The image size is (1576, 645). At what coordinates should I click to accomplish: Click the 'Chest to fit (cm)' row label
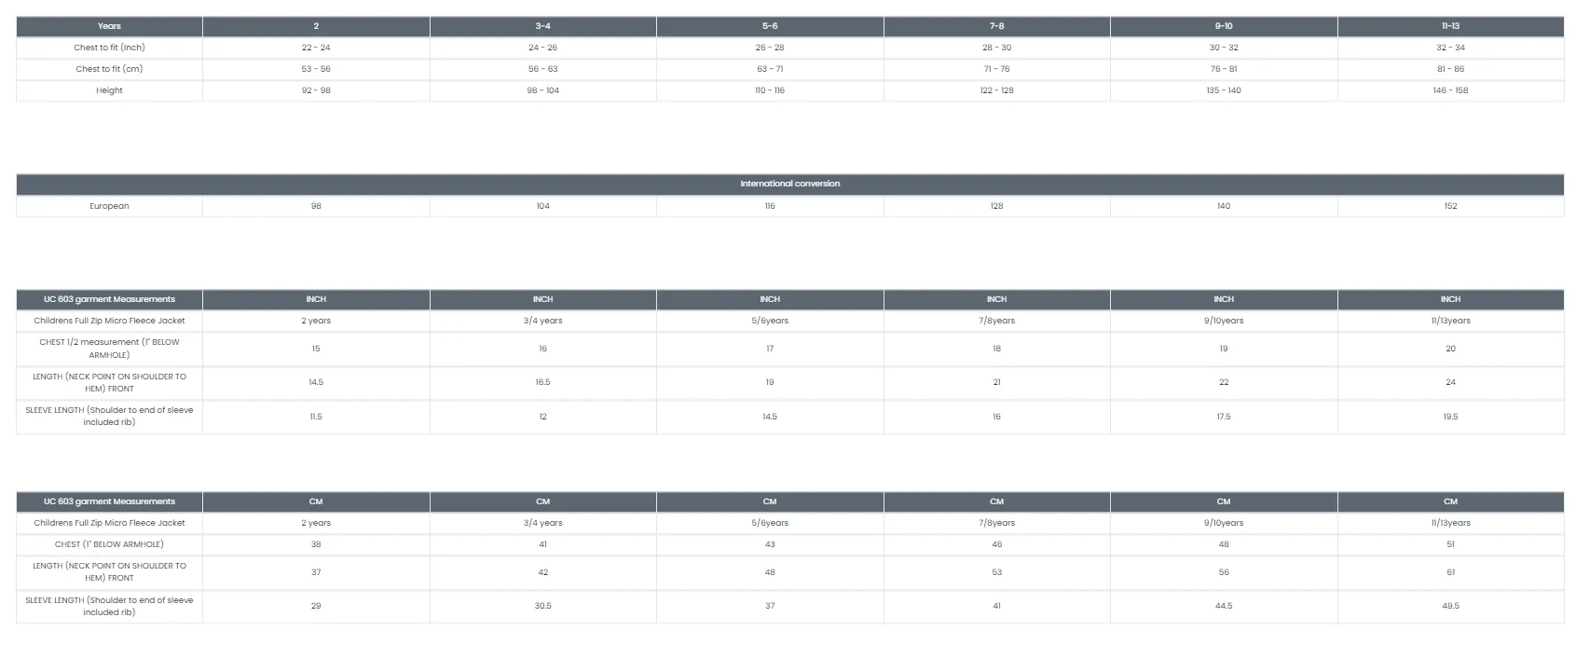pyautogui.click(x=109, y=69)
